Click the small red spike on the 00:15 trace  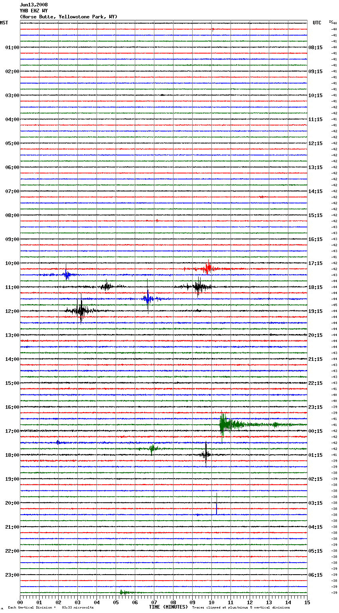[x=213, y=29]
